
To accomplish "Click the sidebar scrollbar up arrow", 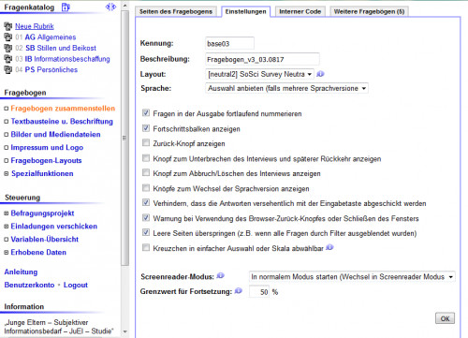I will point(124,6).
